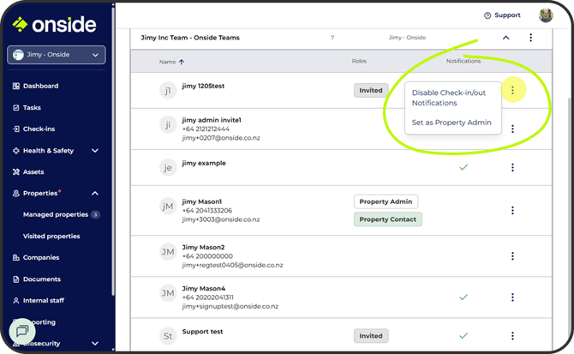Viewport: 574px width, 354px height.
Task: Navigate to Check-ins in sidebar
Action: pyautogui.click(x=39, y=129)
